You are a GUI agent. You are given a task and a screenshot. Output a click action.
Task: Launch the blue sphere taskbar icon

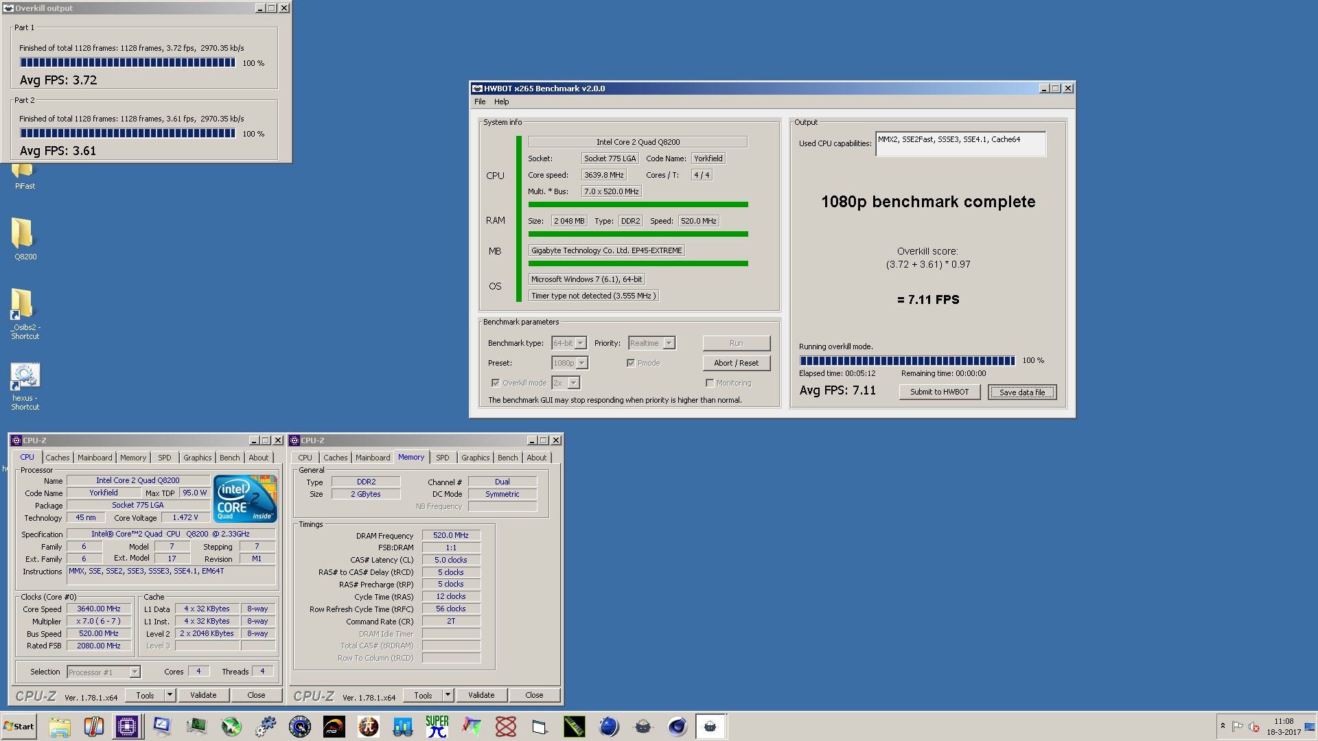pos(609,727)
